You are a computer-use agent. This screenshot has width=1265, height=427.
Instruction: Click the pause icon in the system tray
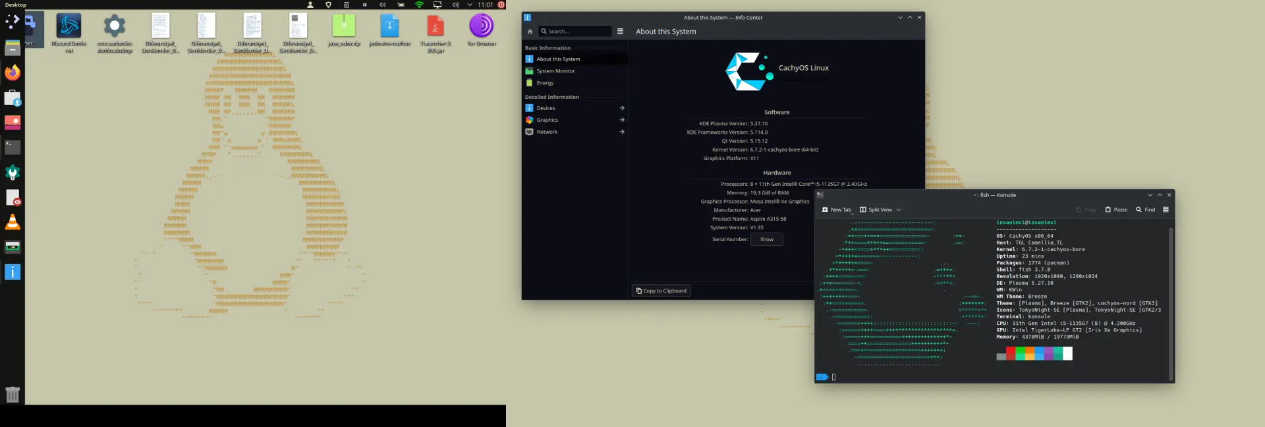pyautogui.click(x=364, y=5)
